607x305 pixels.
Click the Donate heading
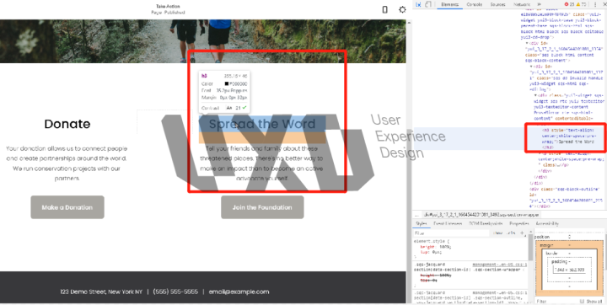point(67,124)
